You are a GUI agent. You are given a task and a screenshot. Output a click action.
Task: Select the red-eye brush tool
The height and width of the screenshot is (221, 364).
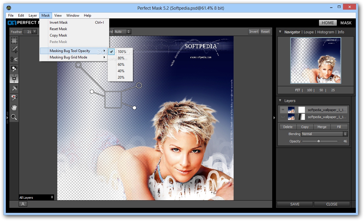14,98
